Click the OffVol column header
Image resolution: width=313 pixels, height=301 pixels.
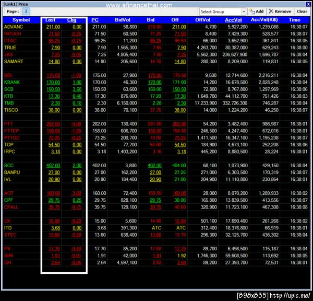[x=202, y=20]
